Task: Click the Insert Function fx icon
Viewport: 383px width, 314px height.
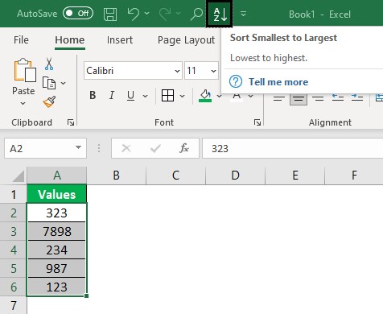Action: coord(184,148)
